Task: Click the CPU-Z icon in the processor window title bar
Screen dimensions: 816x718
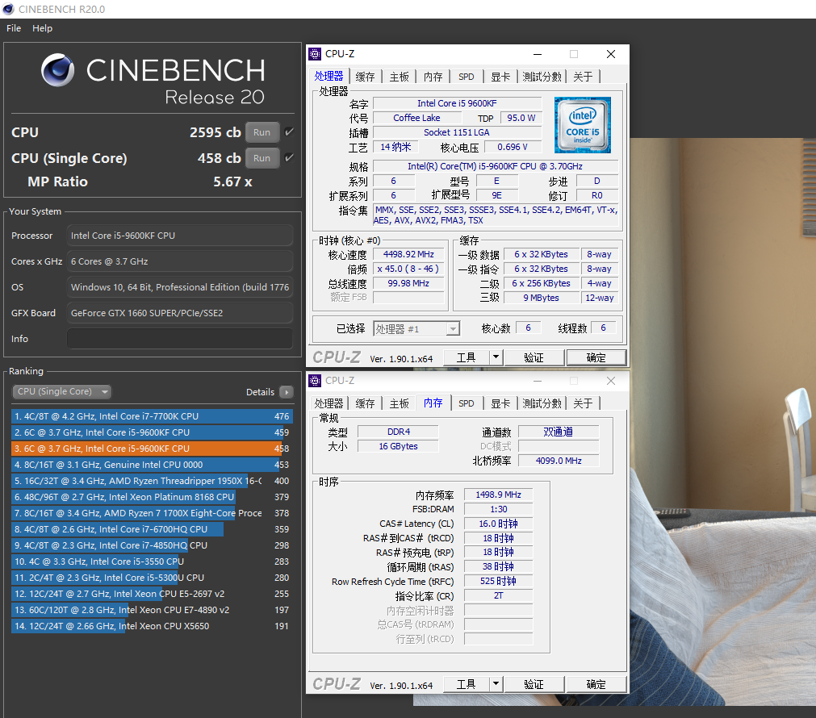Action: (x=315, y=54)
